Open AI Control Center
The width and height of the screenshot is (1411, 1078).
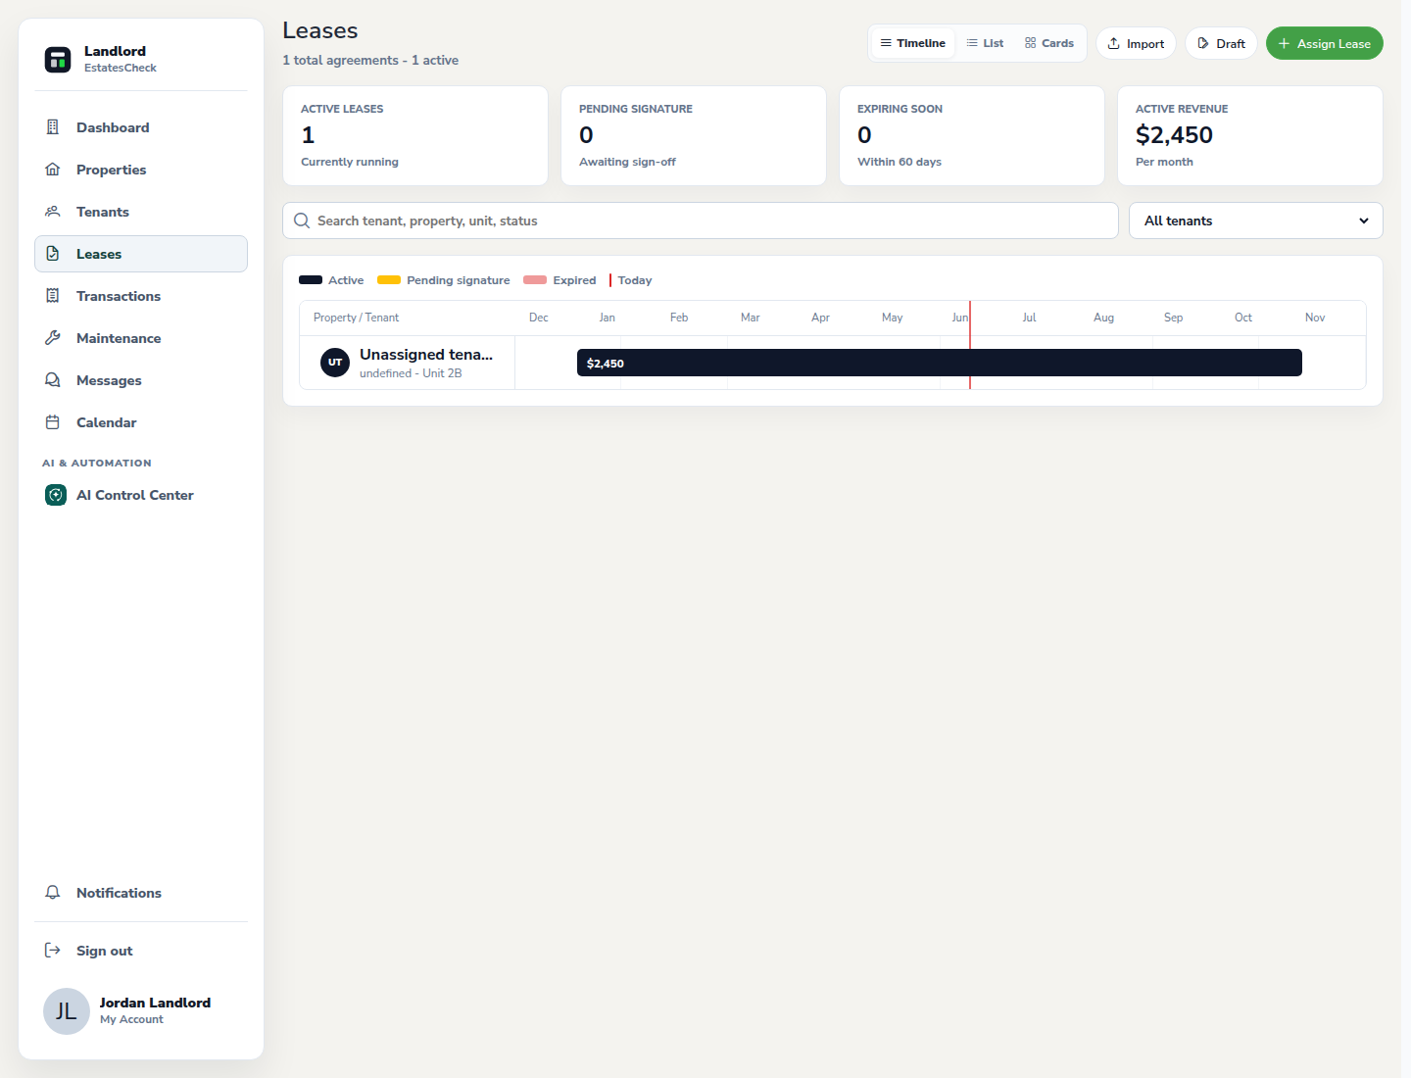point(141,495)
